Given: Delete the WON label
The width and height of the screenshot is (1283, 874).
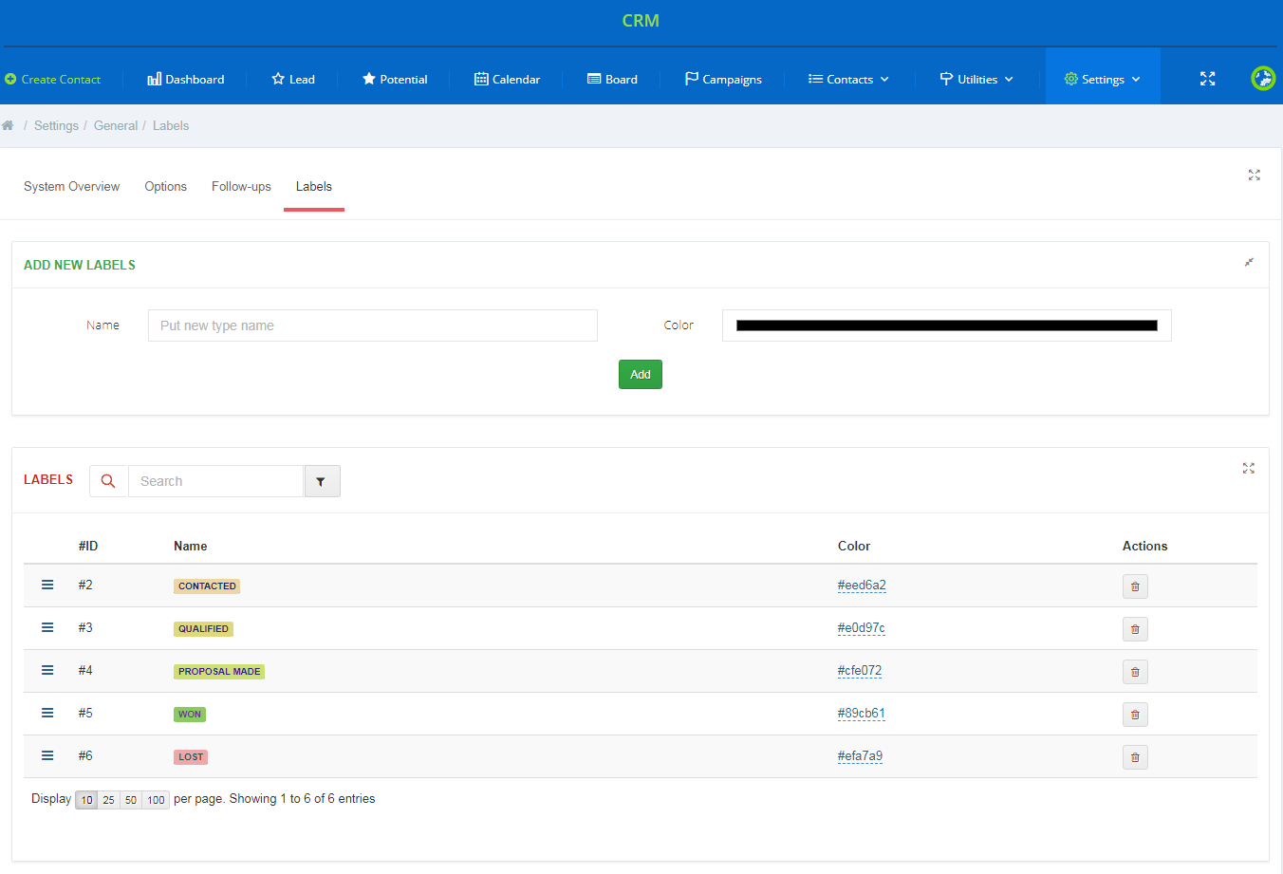Looking at the screenshot, I should pyautogui.click(x=1135, y=715).
